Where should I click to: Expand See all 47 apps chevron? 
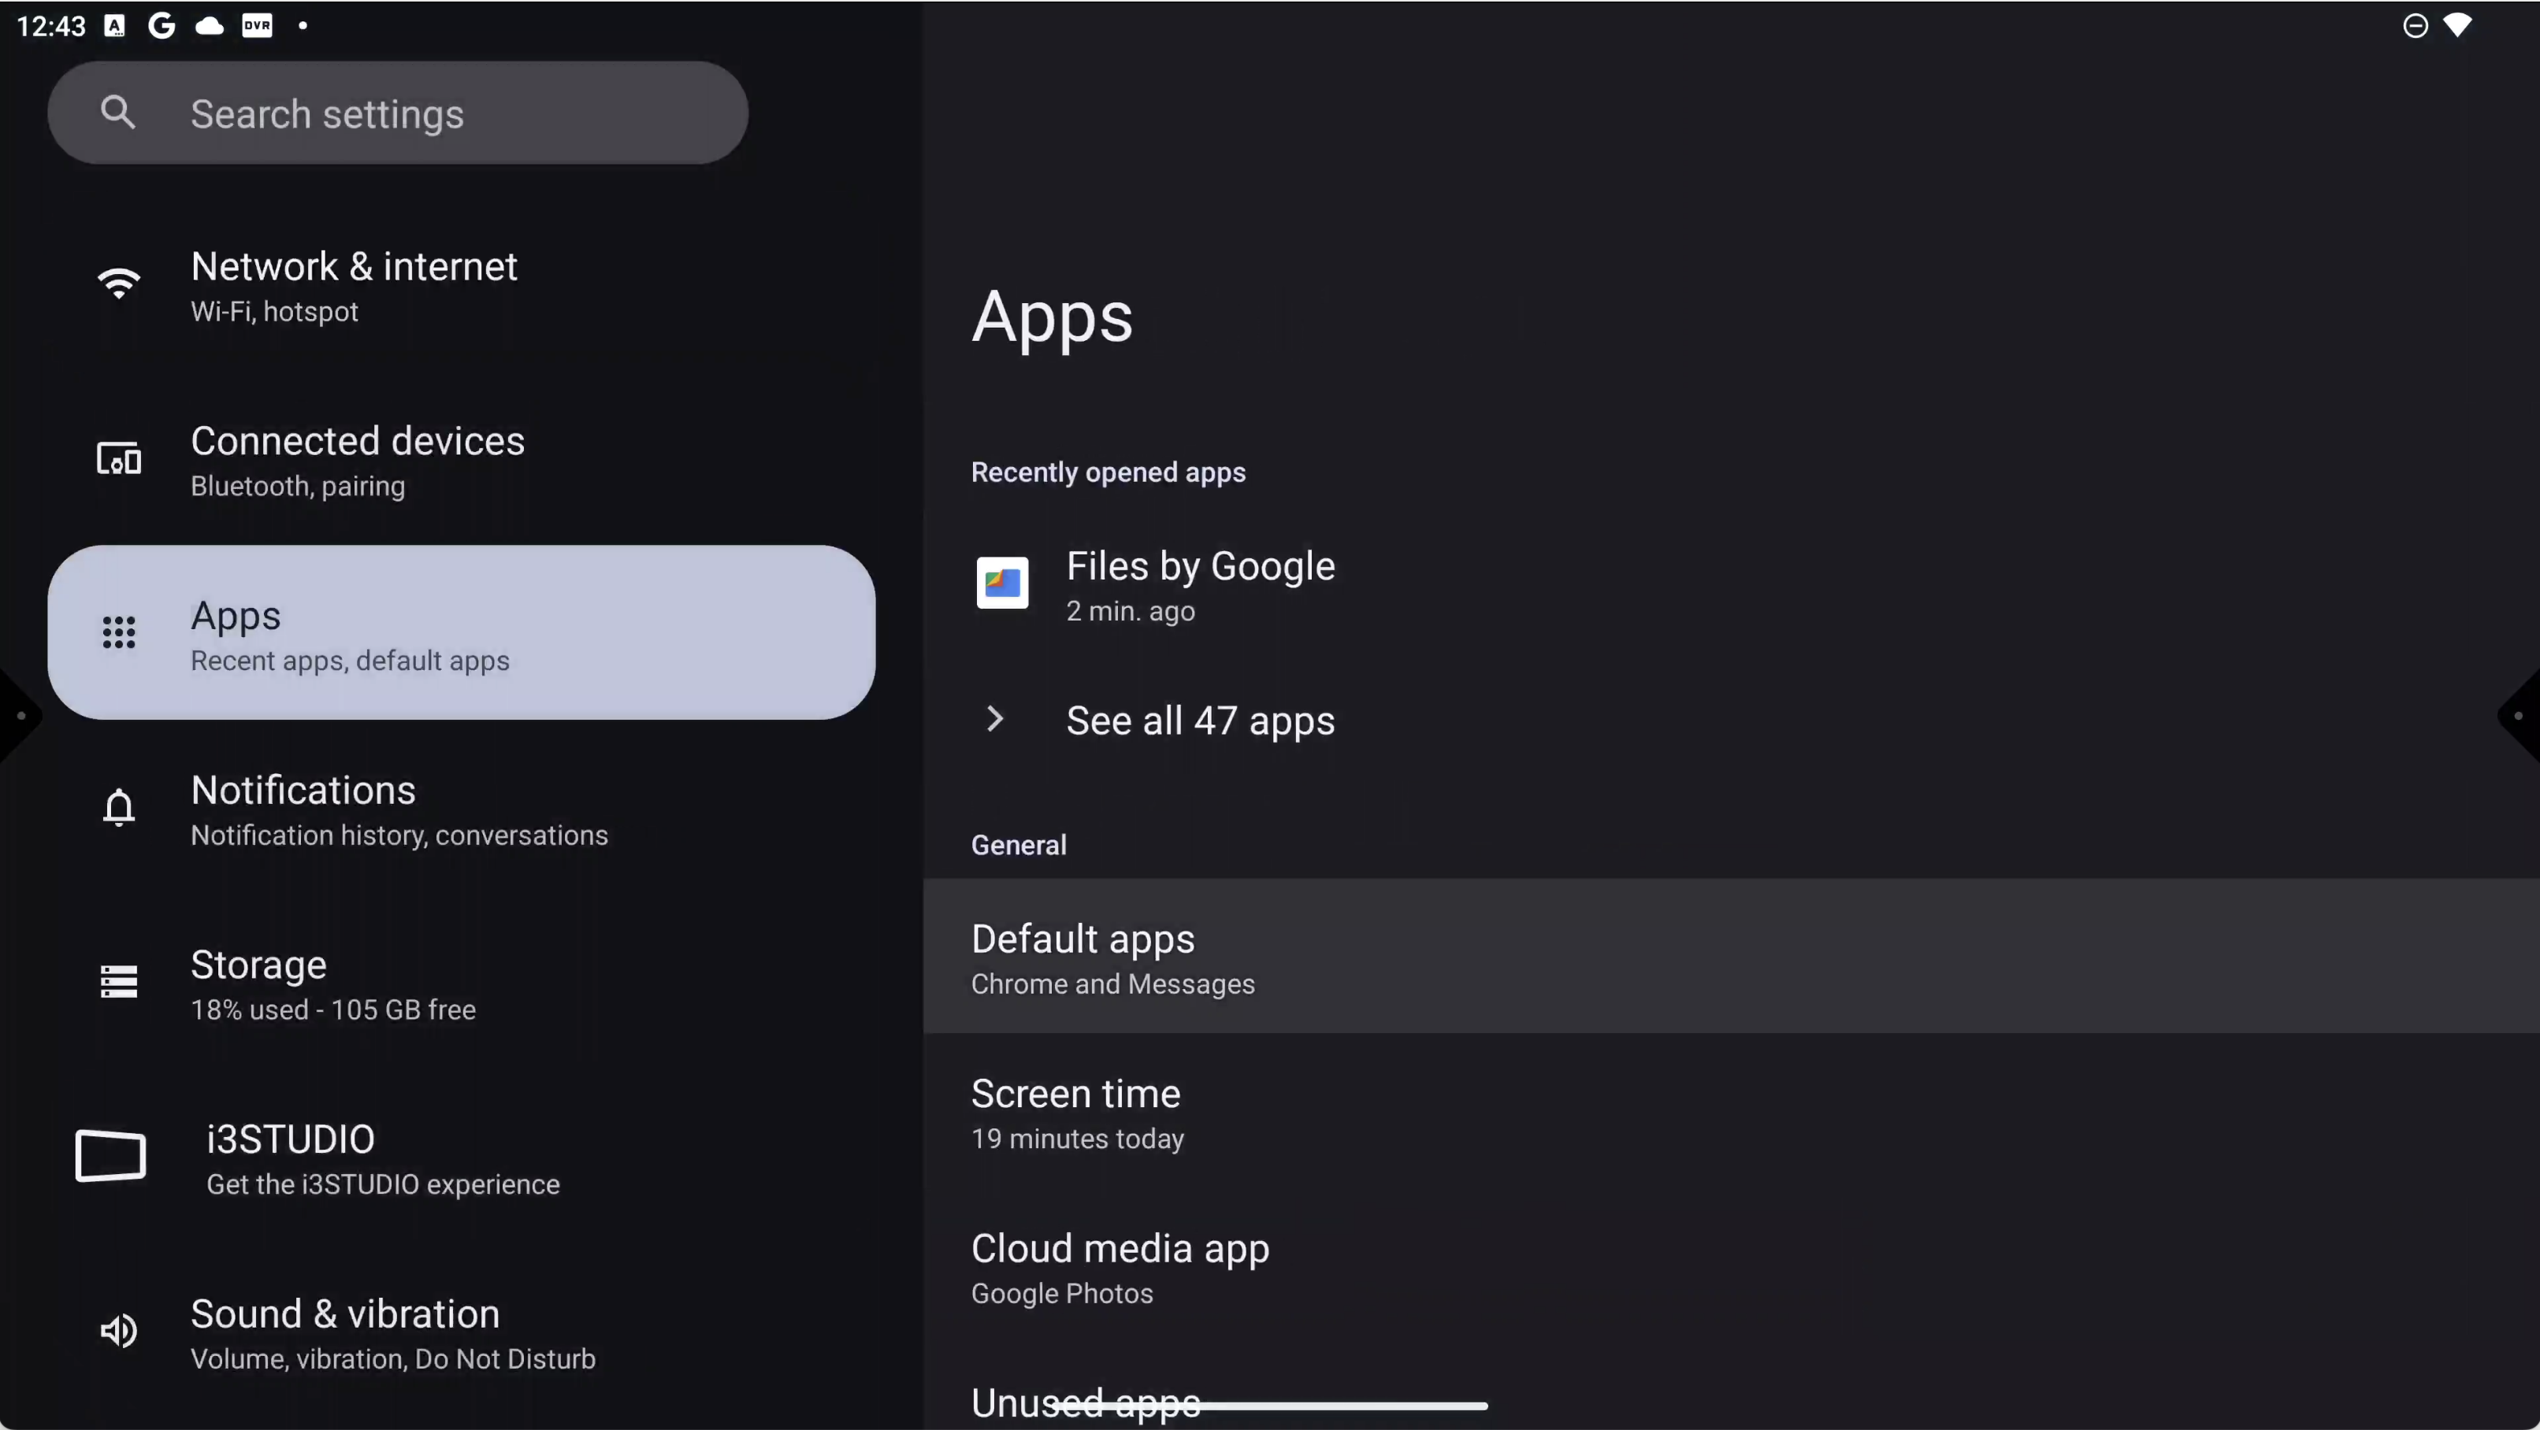click(x=995, y=720)
